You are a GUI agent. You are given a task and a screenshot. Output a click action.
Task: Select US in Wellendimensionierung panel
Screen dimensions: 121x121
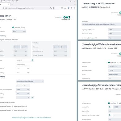pos(118,62)
